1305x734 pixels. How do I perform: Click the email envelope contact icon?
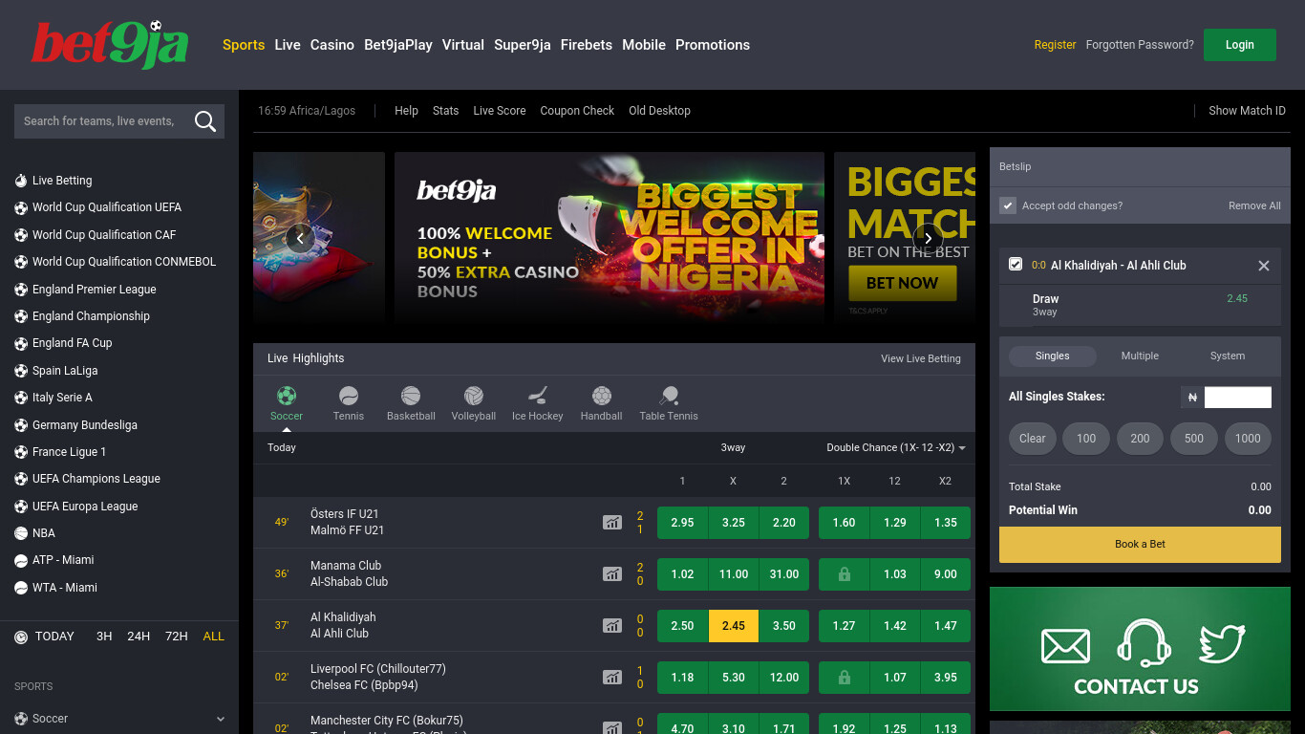pos(1065,646)
